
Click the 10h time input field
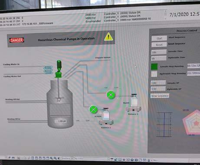(159, 52)
